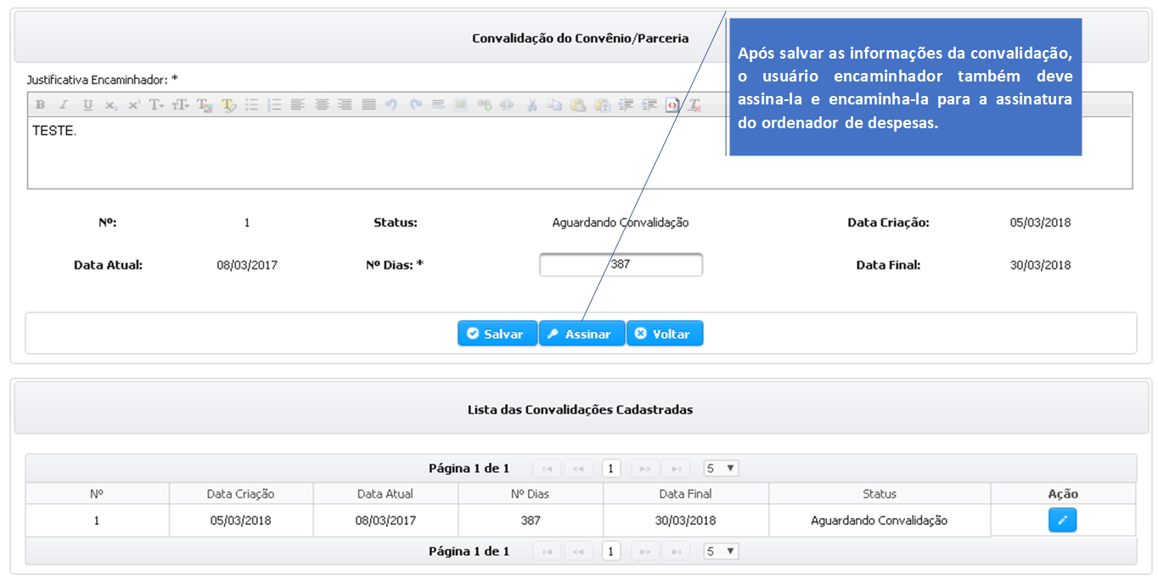This screenshot has height=580, width=1158.
Task: Justify text using the toolbar
Action: pyautogui.click(x=368, y=105)
